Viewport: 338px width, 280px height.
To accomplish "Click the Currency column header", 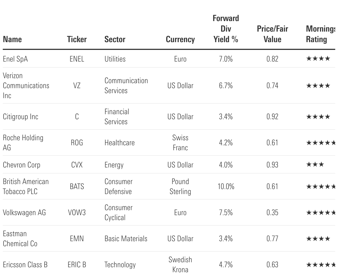I will point(180,39).
